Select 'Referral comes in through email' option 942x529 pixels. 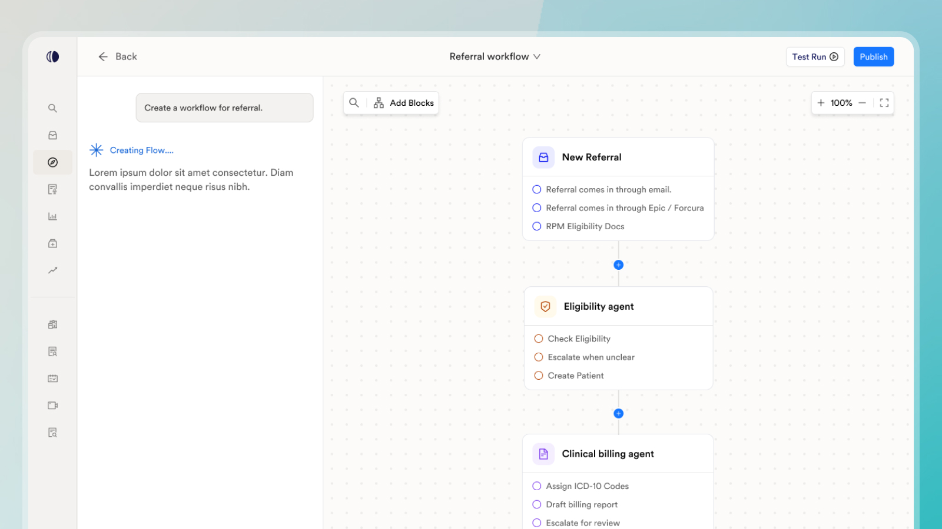(602, 190)
